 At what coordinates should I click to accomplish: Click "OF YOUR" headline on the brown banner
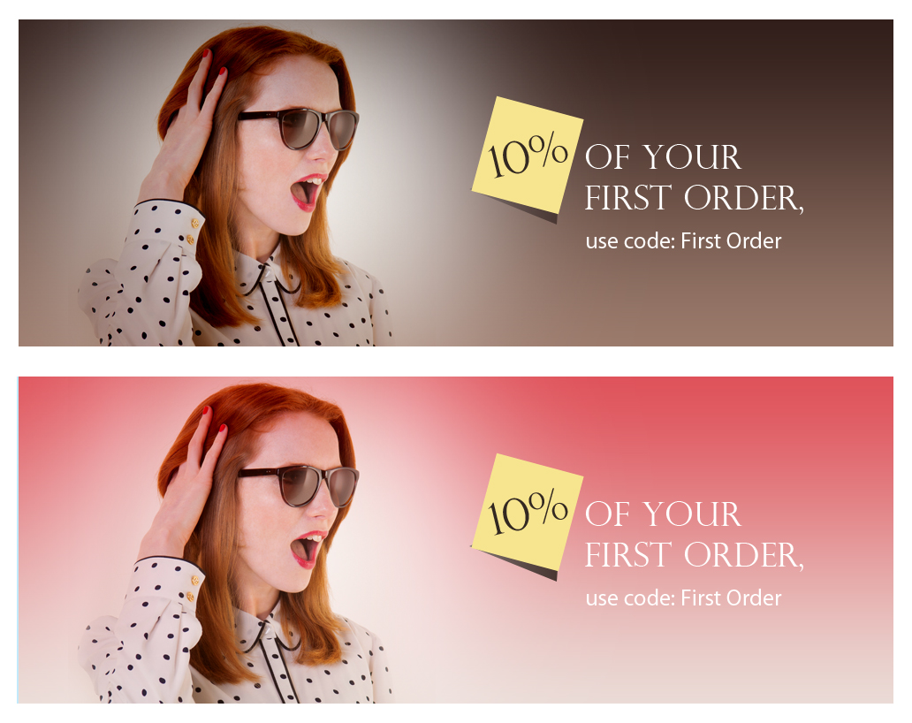click(x=663, y=157)
